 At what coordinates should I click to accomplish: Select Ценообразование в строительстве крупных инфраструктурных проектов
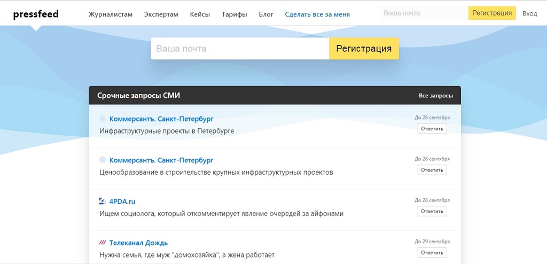(x=216, y=172)
